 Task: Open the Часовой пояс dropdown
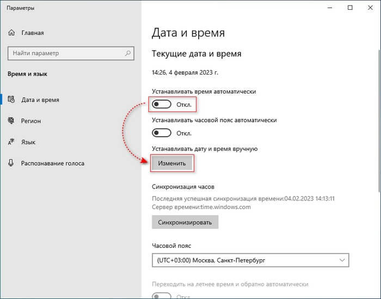(250, 260)
